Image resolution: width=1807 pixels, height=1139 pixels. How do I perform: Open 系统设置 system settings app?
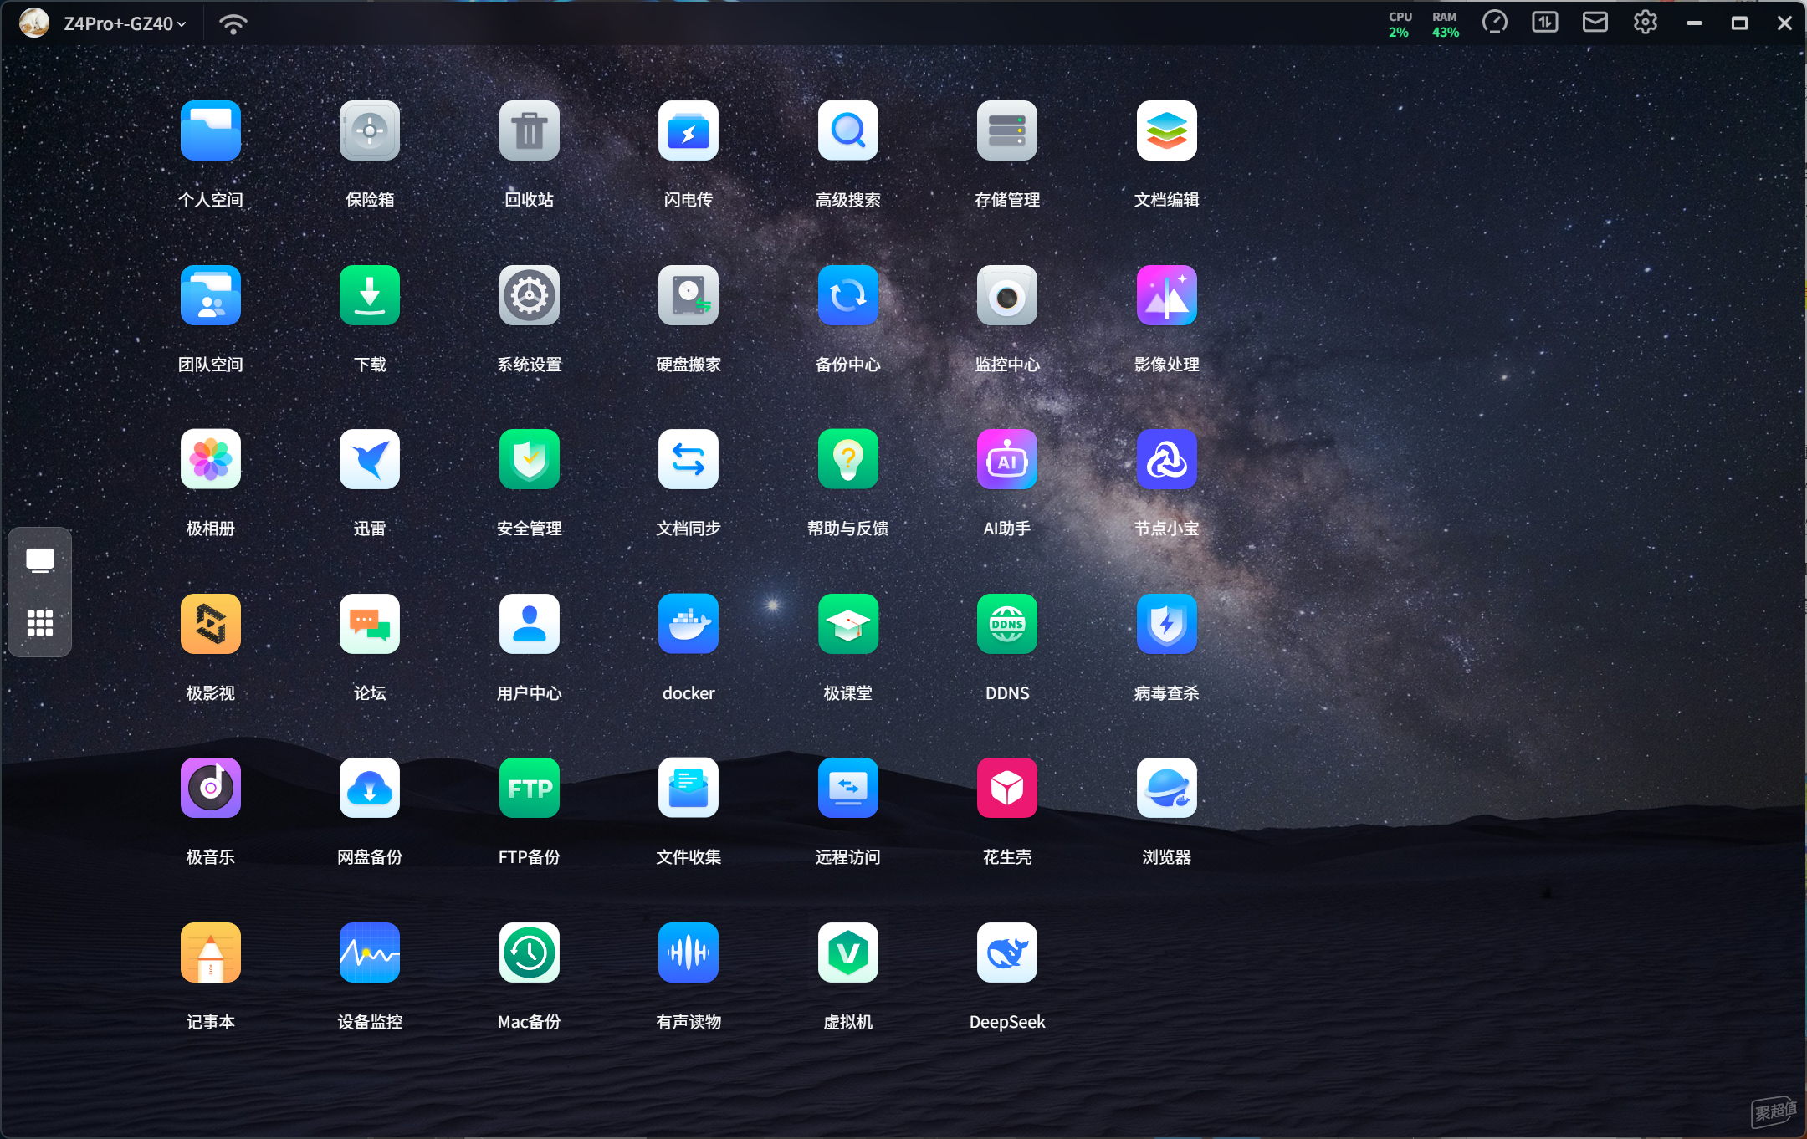point(529,296)
